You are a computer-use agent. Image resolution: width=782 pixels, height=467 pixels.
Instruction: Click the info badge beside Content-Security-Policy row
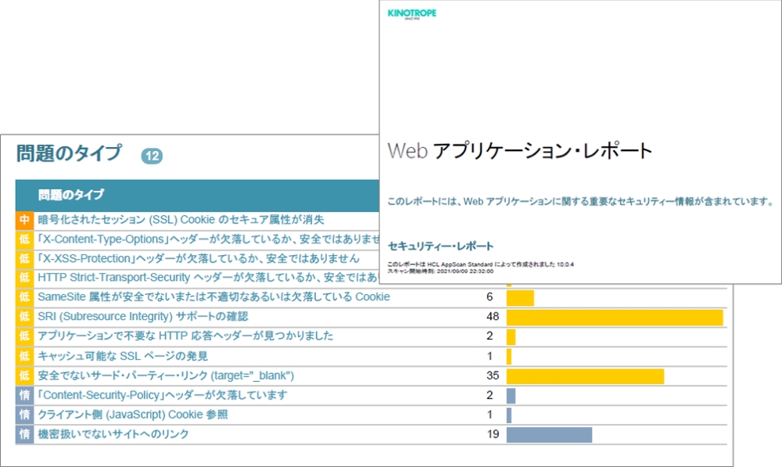point(24,395)
